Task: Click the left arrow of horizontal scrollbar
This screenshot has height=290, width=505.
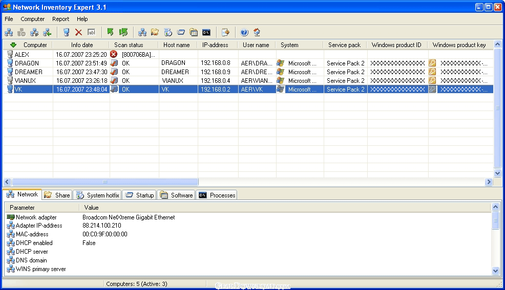Action: (7, 182)
